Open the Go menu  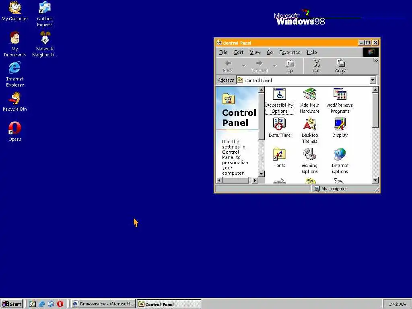pyautogui.click(x=270, y=52)
